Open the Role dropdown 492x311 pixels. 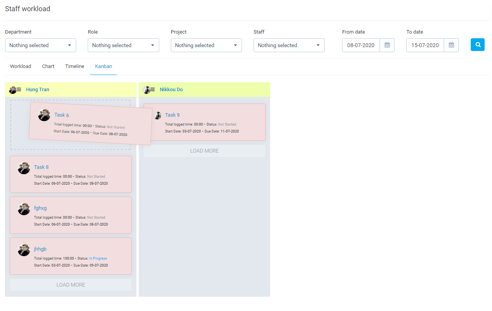[x=123, y=45]
